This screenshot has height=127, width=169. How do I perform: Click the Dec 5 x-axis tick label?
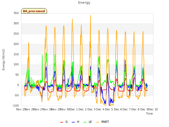(109, 109)
